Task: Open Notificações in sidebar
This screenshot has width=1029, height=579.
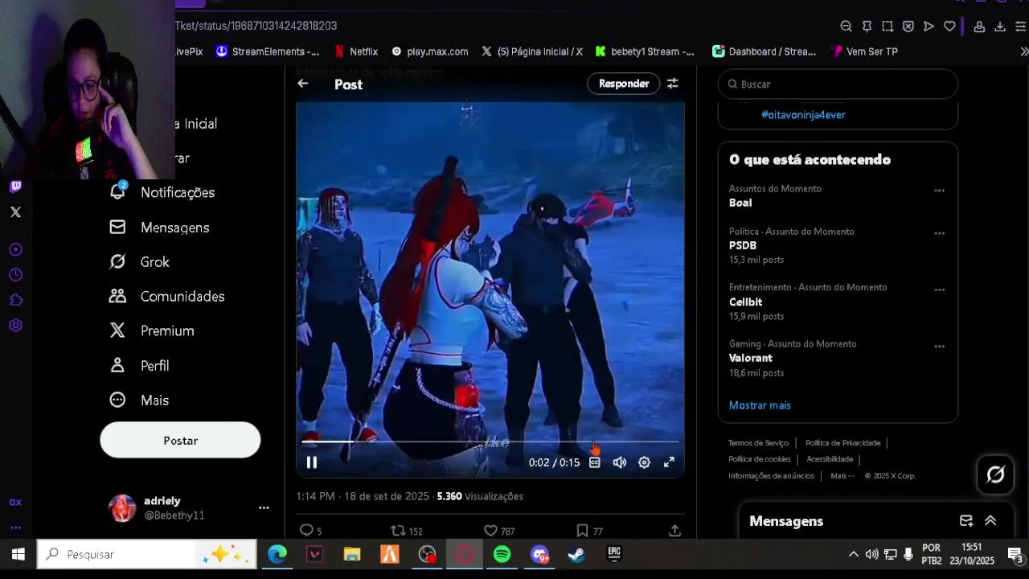Action: point(162,193)
